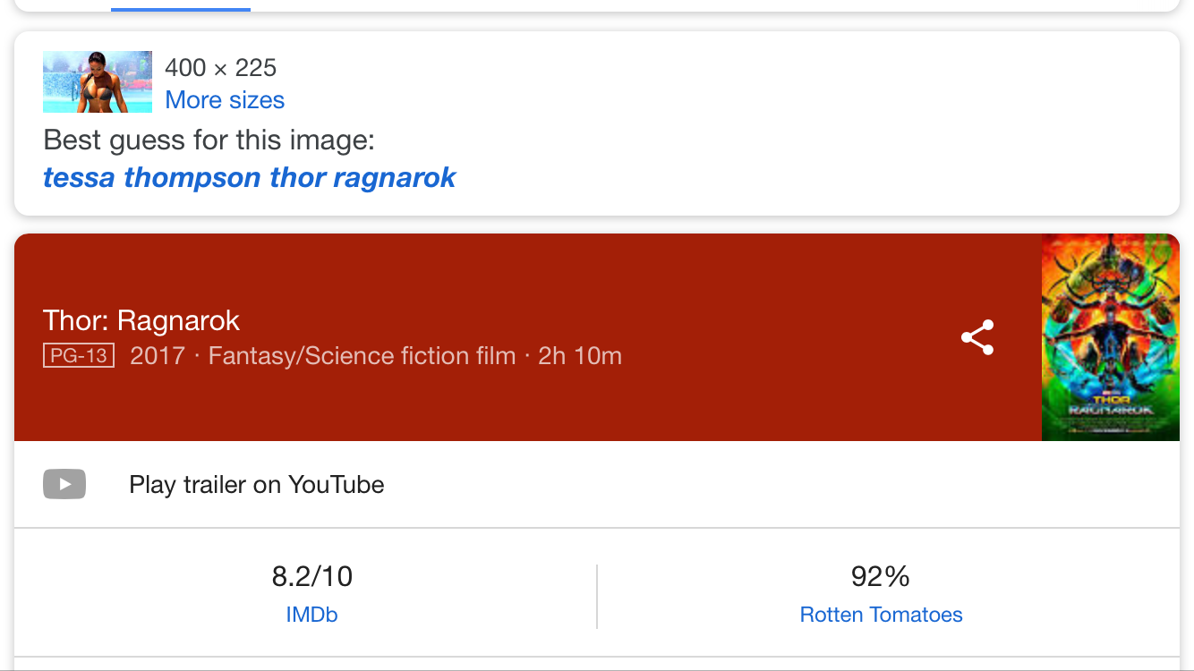Click the 2017 Fantasy/Science fiction film details
1194x671 pixels.
click(x=376, y=356)
